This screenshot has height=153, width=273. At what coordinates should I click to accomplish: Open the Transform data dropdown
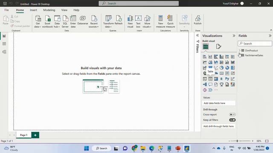click(108, 25)
